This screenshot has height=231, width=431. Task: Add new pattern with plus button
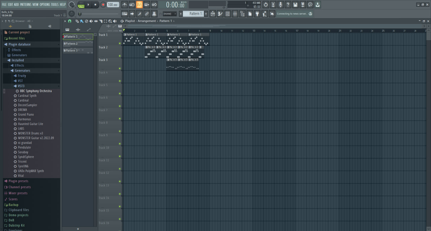[x=78, y=229]
